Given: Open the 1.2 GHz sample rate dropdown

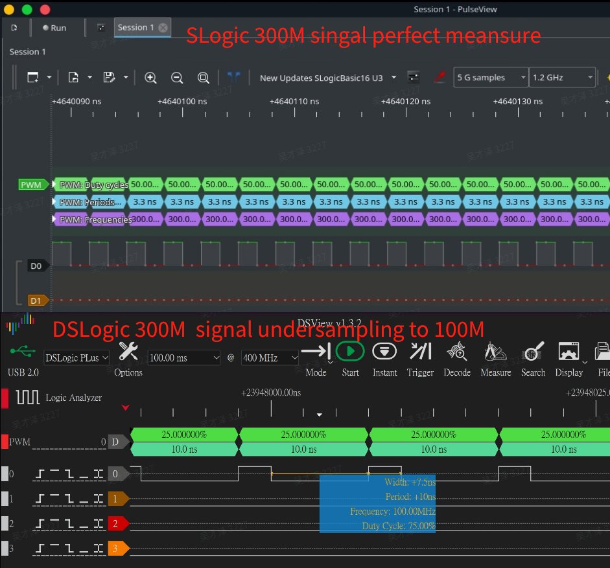Looking at the screenshot, I should click(562, 77).
